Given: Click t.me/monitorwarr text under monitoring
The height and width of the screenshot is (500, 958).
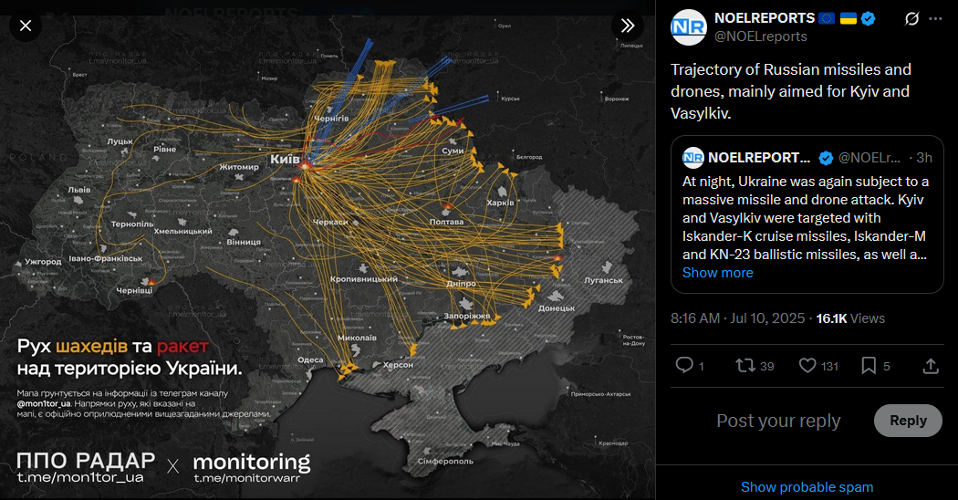Looking at the screenshot, I should click(x=247, y=477).
